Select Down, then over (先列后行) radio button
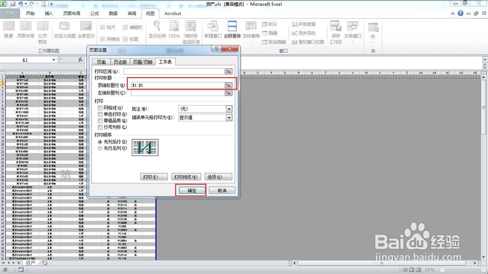 pyautogui.click(x=100, y=142)
